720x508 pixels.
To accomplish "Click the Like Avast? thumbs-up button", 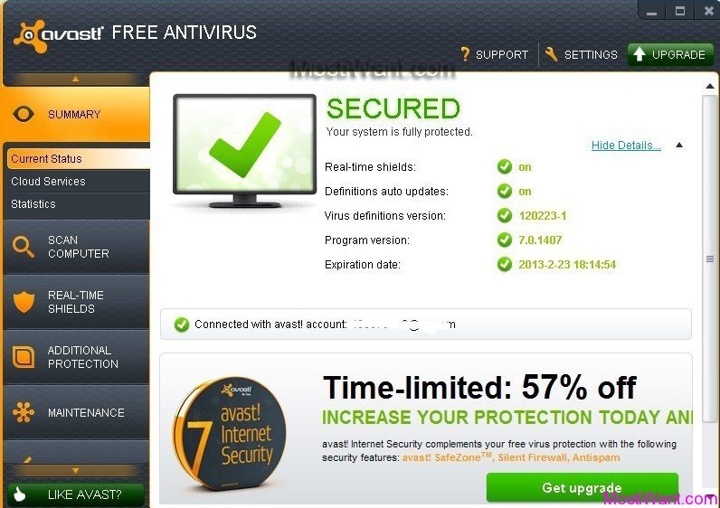I will (76, 494).
